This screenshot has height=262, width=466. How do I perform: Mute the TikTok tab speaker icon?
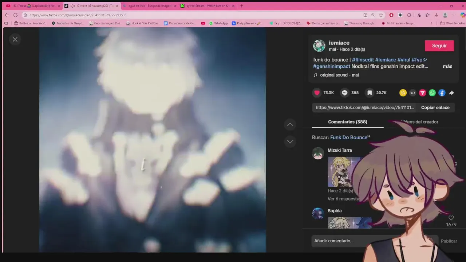tap(72, 6)
